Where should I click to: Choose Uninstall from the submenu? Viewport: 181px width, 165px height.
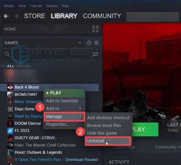click(x=108, y=141)
